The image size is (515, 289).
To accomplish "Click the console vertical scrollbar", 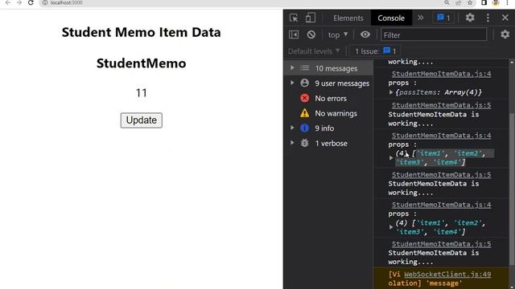I will pos(512,189).
